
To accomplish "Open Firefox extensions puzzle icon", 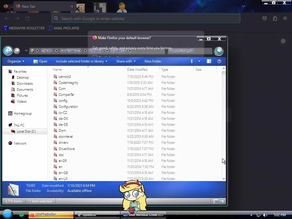I will tap(275, 18).
